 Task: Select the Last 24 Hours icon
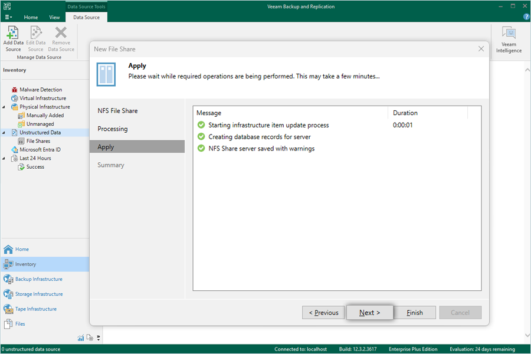14,158
